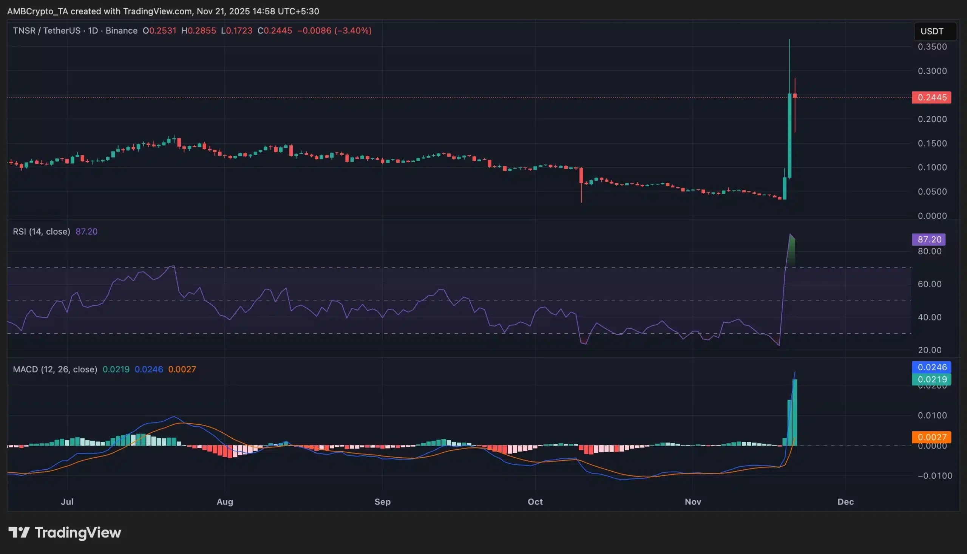Select the Nov label on the time axis

[693, 502]
